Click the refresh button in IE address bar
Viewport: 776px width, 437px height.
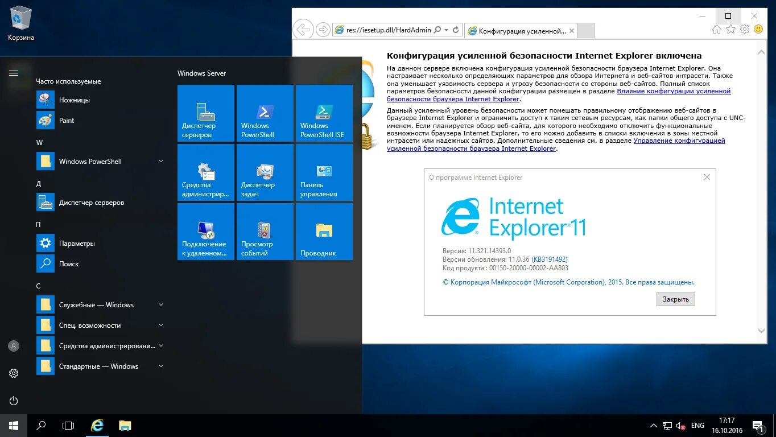tap(456, 30)
